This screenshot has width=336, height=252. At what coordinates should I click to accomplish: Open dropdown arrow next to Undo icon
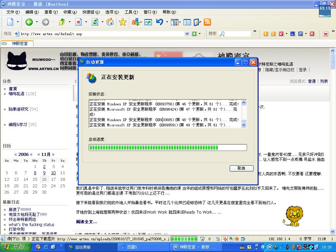point(167,22)
